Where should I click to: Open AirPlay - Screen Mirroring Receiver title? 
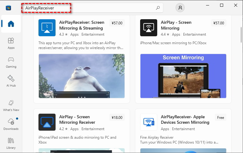point(77,119)
